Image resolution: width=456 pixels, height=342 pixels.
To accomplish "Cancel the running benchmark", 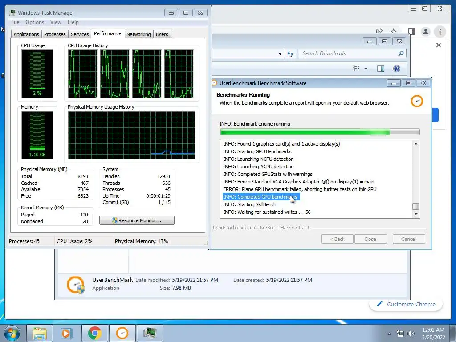I will click(x=409, y=239).
